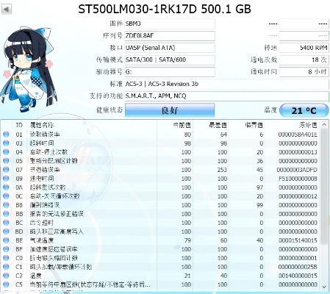Select the 命令超时 attribute name

41,223
